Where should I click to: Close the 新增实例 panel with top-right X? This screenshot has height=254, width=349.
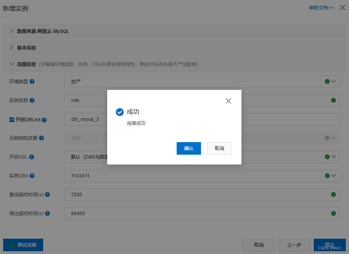342,7
